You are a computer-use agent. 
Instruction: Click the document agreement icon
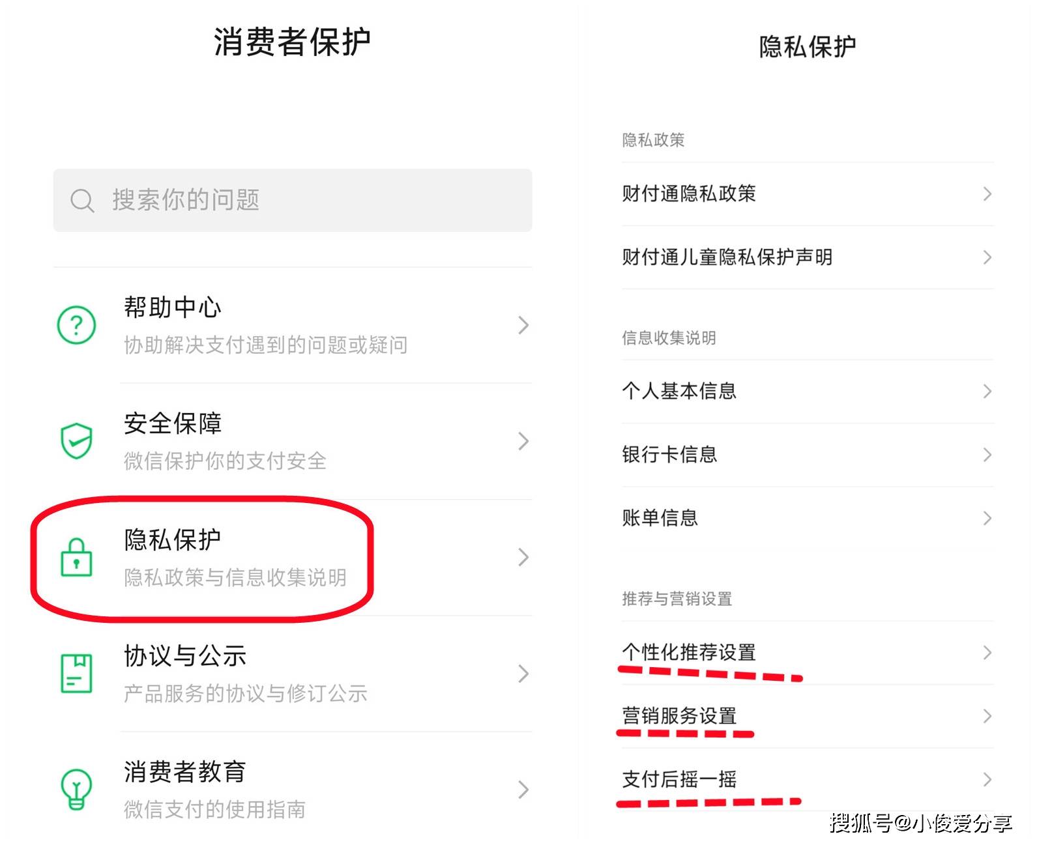[x=77, y=673]
